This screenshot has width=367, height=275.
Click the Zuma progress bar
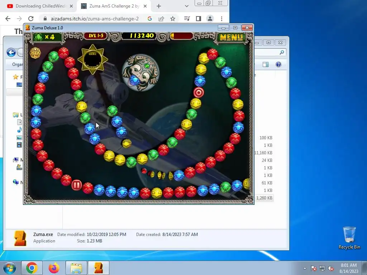[x=181, y=36]
